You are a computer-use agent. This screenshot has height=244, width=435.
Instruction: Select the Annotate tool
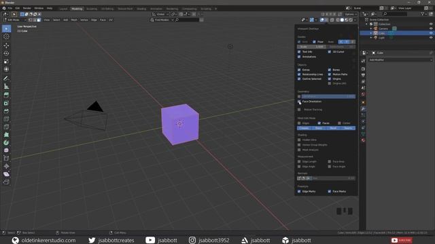(6, 79)
